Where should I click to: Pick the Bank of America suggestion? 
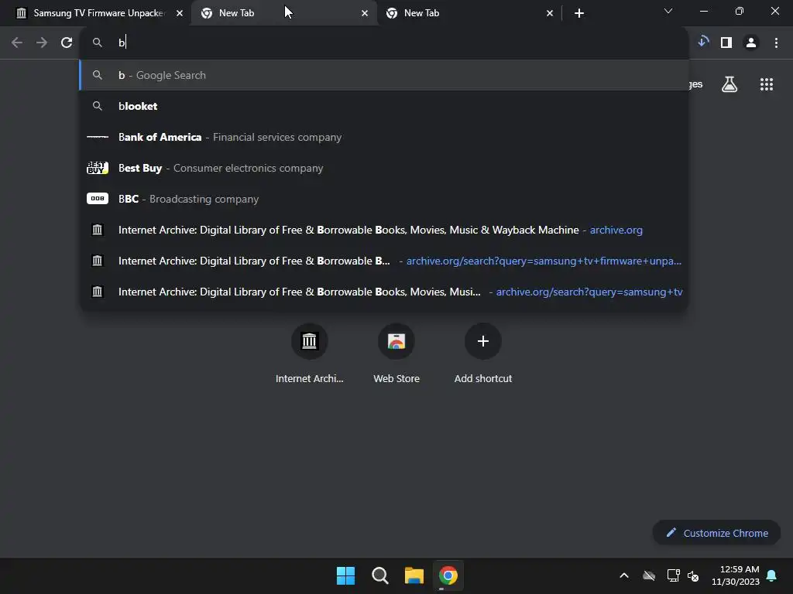tap(384, 137)
